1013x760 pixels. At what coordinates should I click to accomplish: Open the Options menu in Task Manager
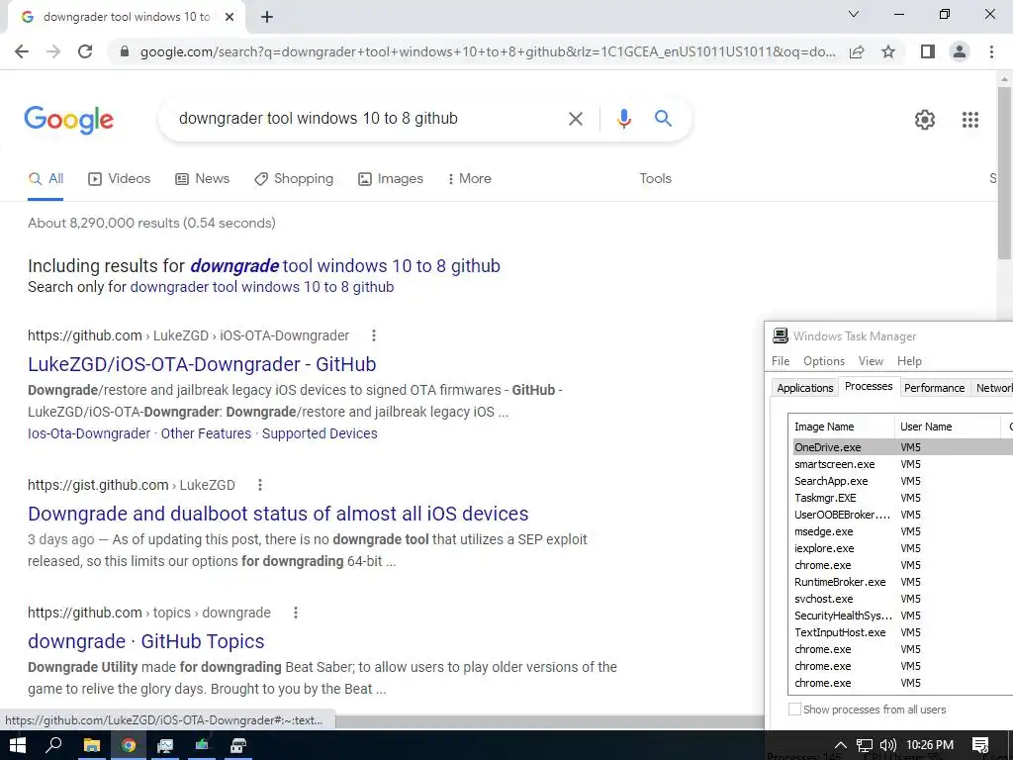pos(824,361)
